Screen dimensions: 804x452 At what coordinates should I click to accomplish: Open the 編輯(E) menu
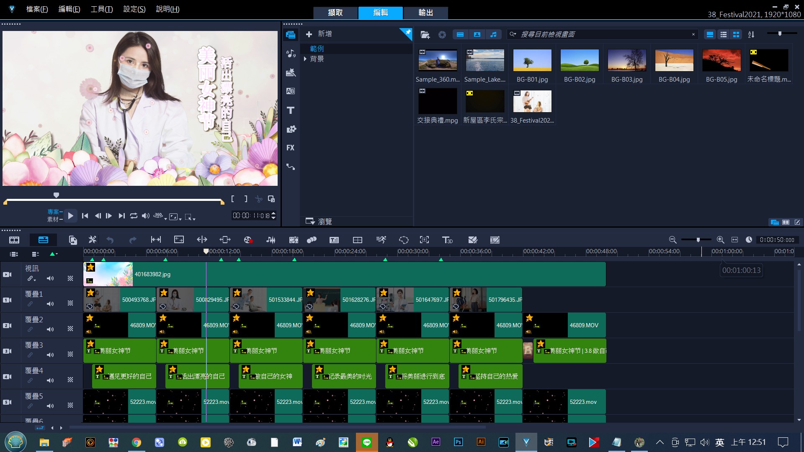point(69,9)
